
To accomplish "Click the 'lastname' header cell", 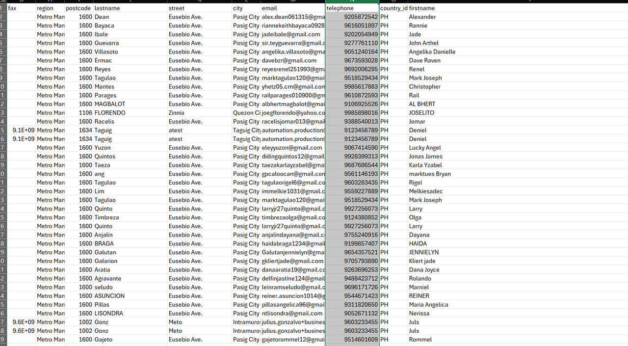I will tap(130, 8).
